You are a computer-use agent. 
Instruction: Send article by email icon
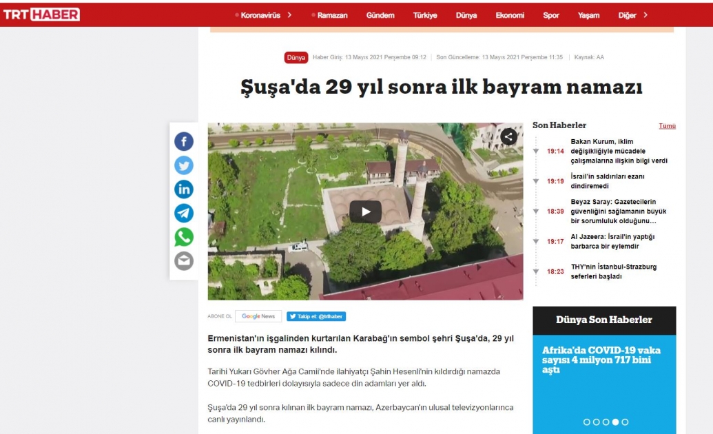click(x=184, y=261)
